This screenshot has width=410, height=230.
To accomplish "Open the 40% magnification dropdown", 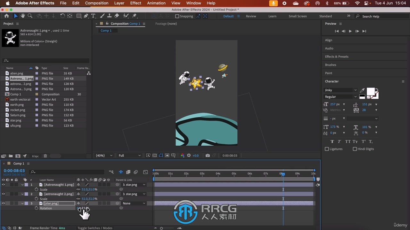I will [x=104, y=156].
